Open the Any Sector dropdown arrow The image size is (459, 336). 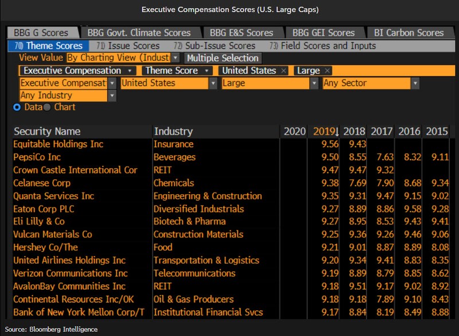point(415,83)
